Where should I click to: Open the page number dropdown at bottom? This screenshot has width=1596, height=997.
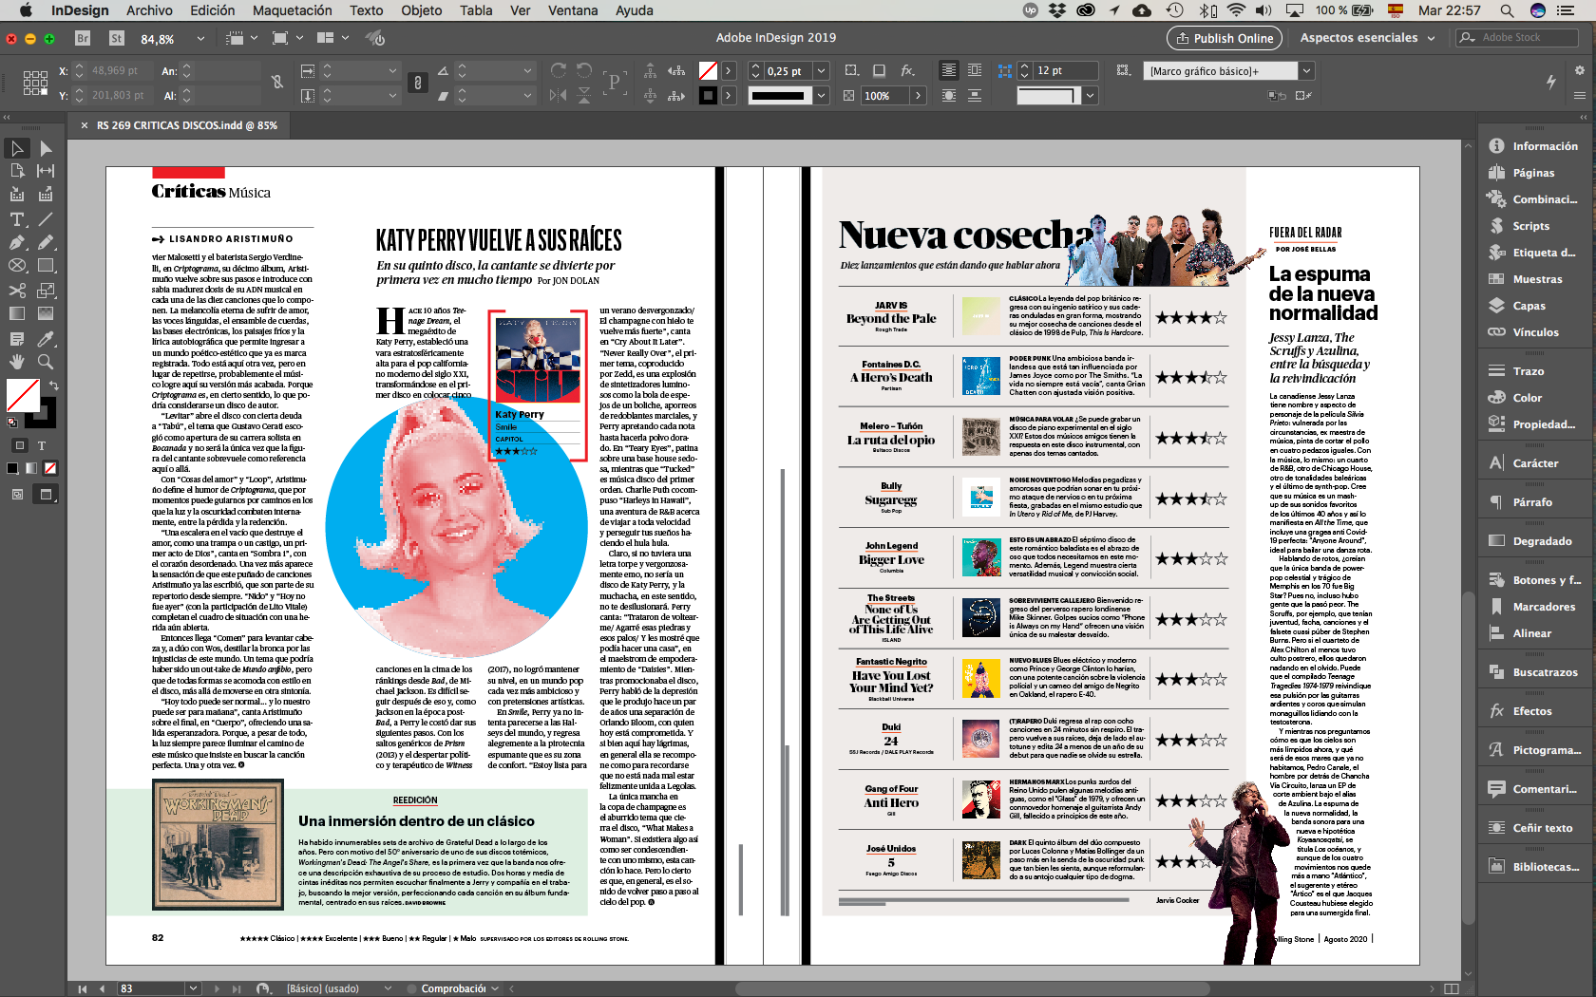tap(193, 988)
